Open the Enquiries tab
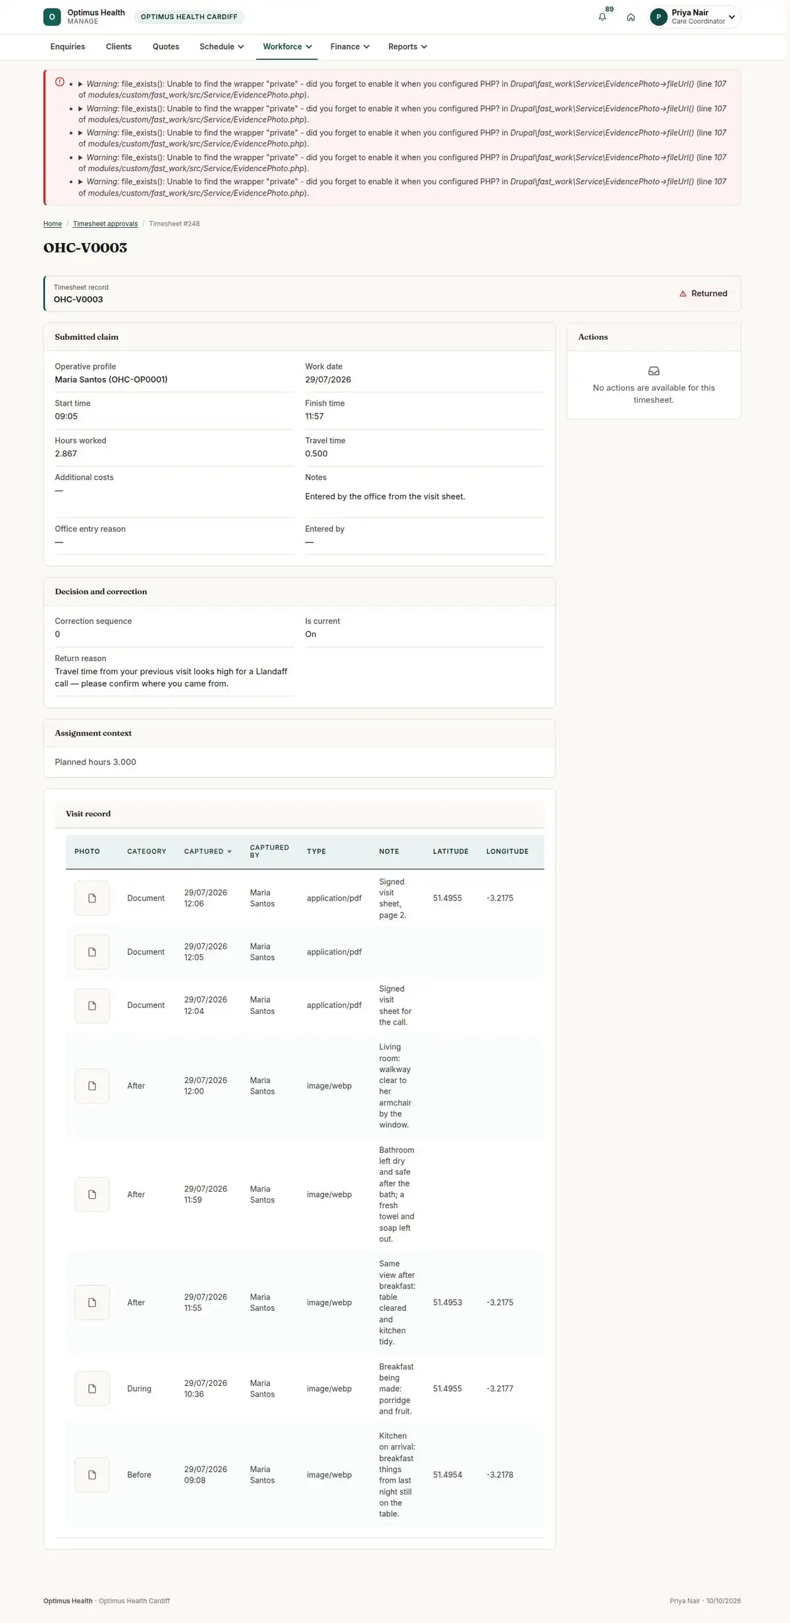Image resolution: width=790 pixels, height=1623 pixels. point(68,47)
